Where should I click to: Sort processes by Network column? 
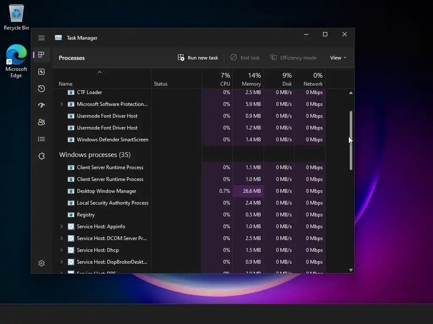click(x=310, y=79)
